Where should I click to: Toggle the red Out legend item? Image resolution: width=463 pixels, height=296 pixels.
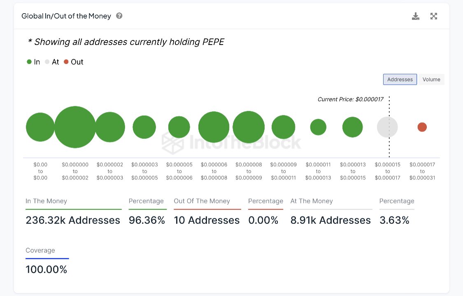(73, 62)
